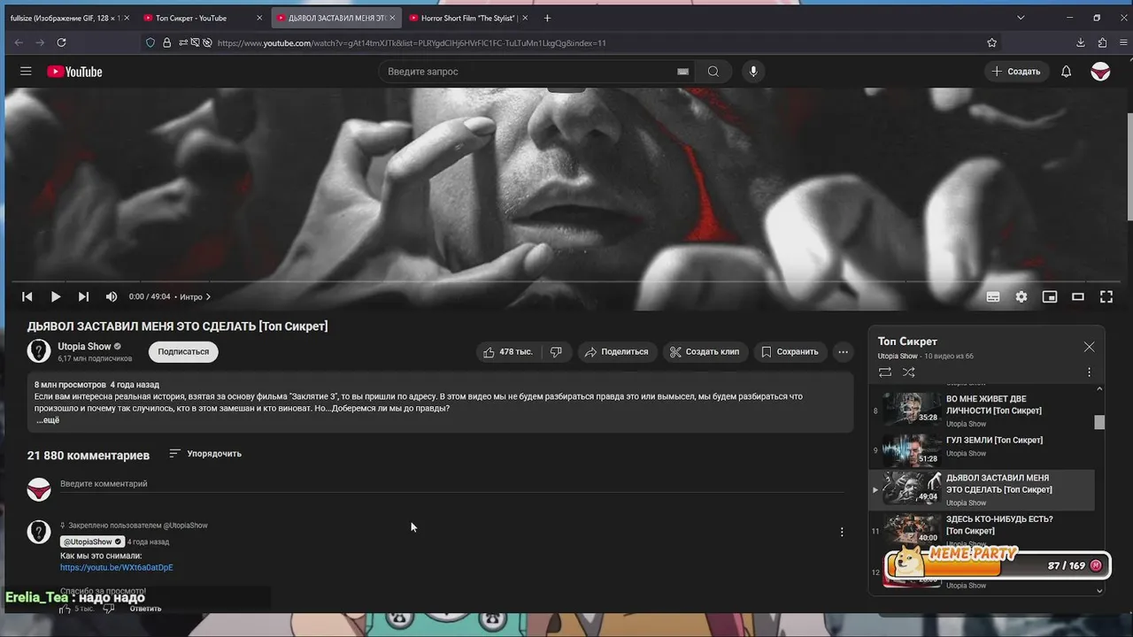Toggle subtitles on the player
1133x637 pixels.
(x=993, y=297)
